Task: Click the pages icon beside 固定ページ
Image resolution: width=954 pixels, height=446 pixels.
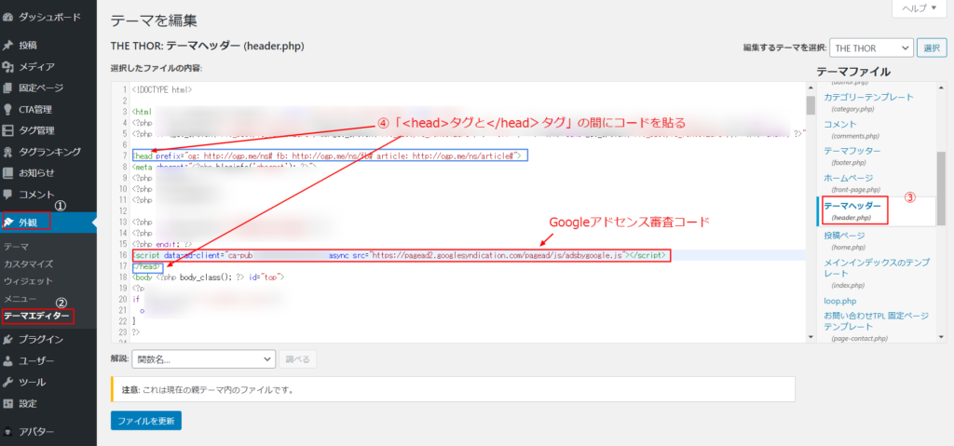Action: coord(7,88)
